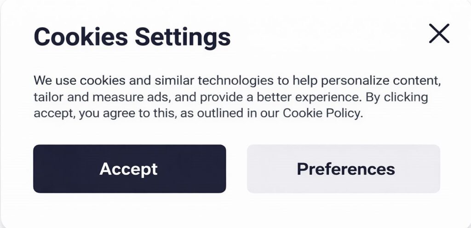This screenshot has height=228, width=471.
Task: Dismiss the dialog with the X icon
Action: pos(439,34)
